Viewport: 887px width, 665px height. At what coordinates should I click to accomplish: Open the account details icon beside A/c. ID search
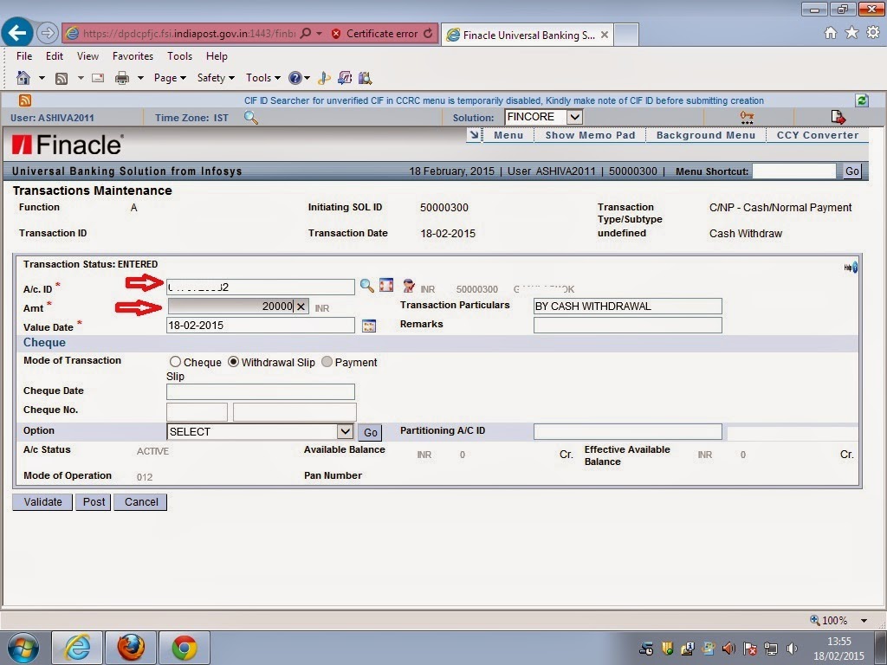[386, 285]
